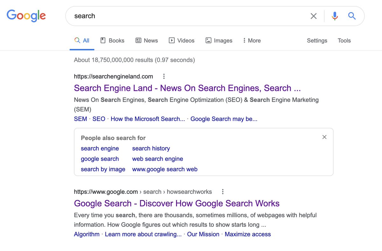Search for 'google search' suggestion

click(100, 159)
